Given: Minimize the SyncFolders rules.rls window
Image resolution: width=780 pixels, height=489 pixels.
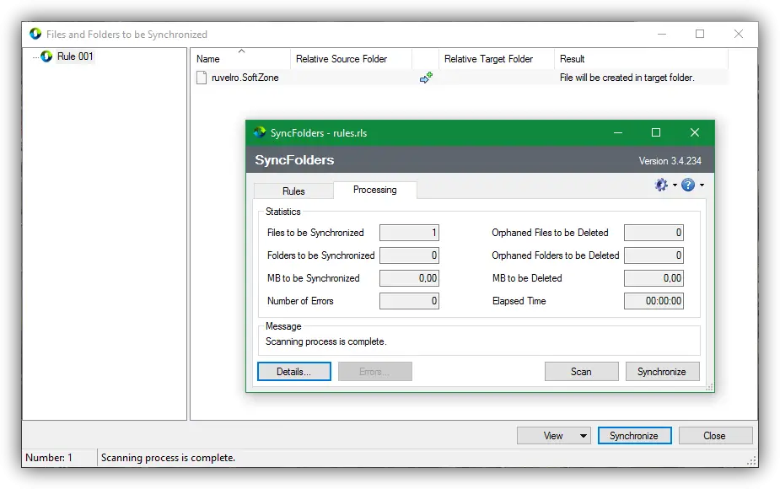Looking at the screenshot, I should (x=618, y=133).
